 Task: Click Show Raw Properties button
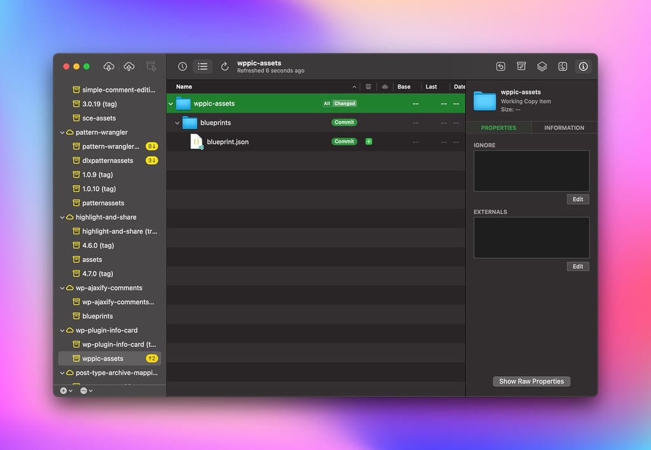tap(531, 381)
